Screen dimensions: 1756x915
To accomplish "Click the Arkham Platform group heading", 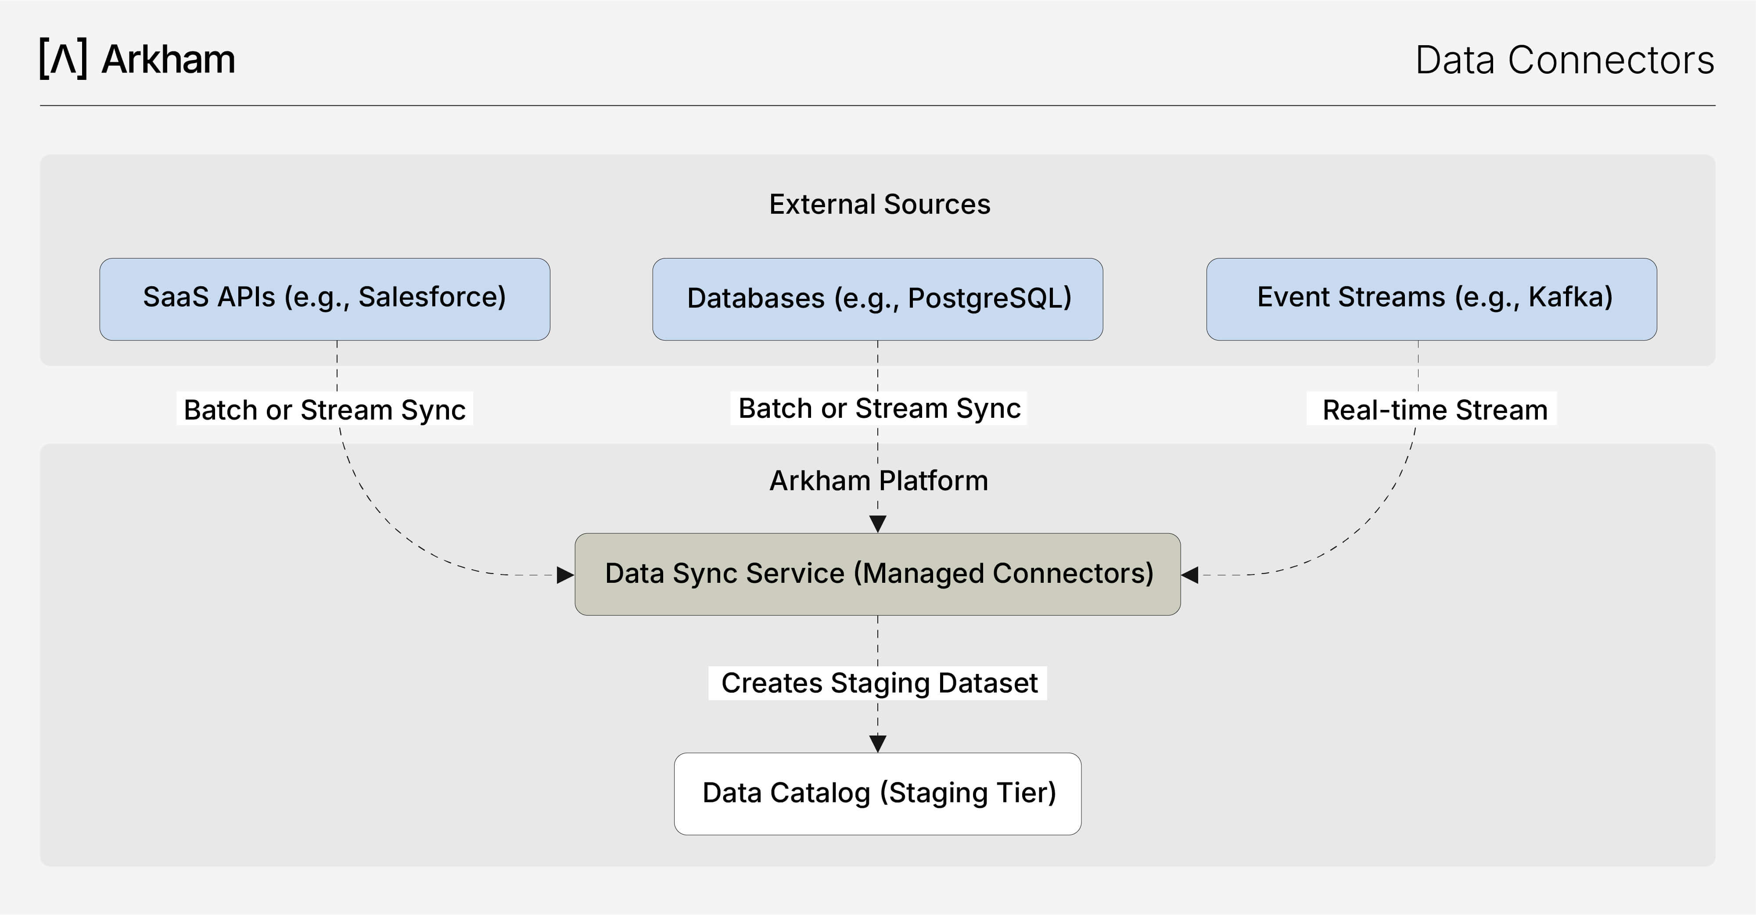I will coord(879,481).
